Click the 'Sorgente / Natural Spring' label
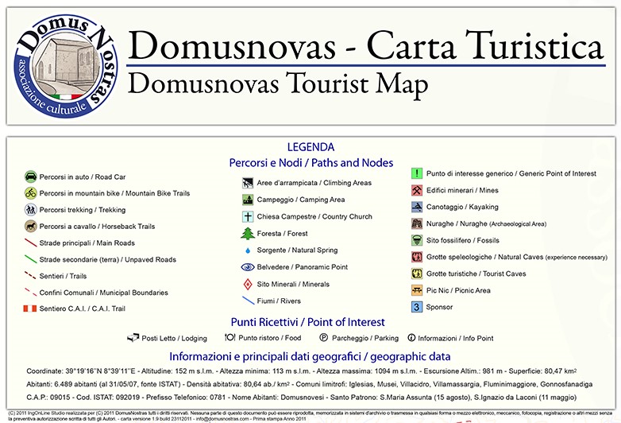621x423 pixels. [297, 250]
